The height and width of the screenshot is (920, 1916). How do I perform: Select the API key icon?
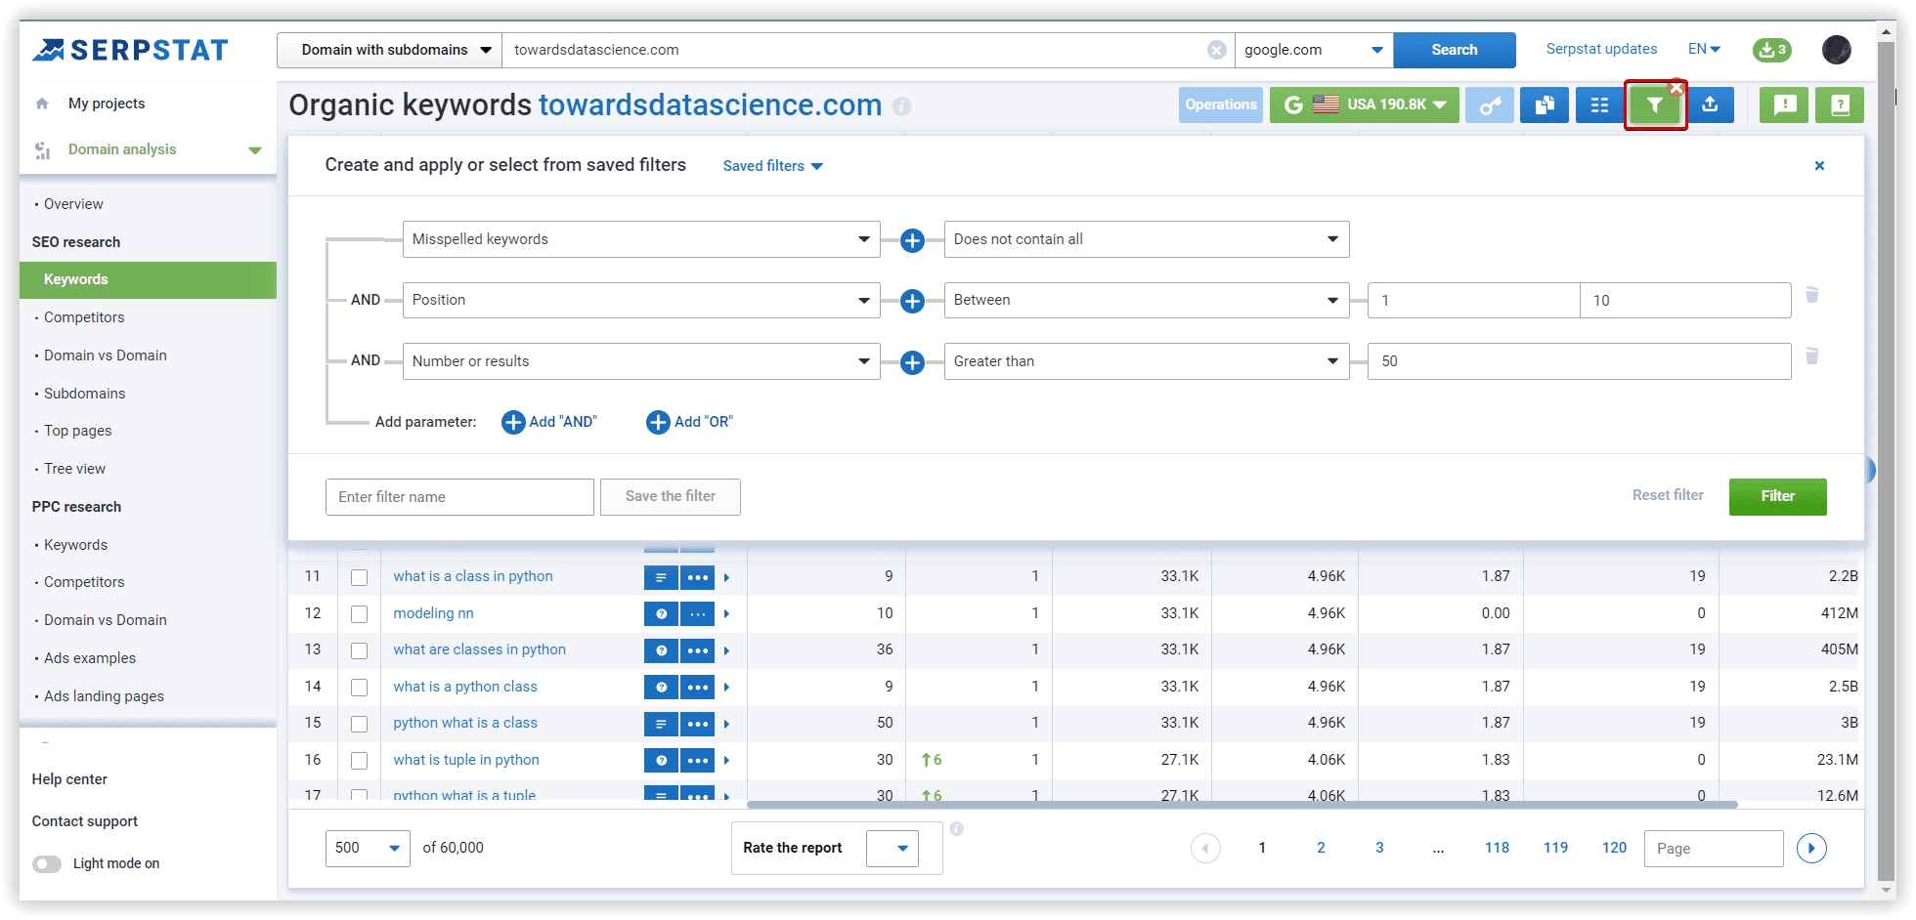click(x=1490, y=105)
